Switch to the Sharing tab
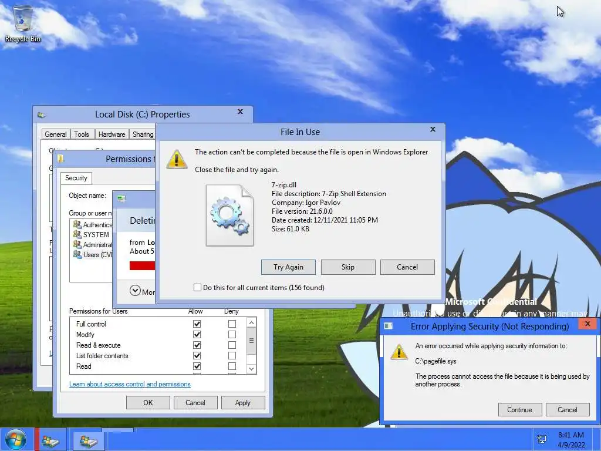 (x=143, y=134)
